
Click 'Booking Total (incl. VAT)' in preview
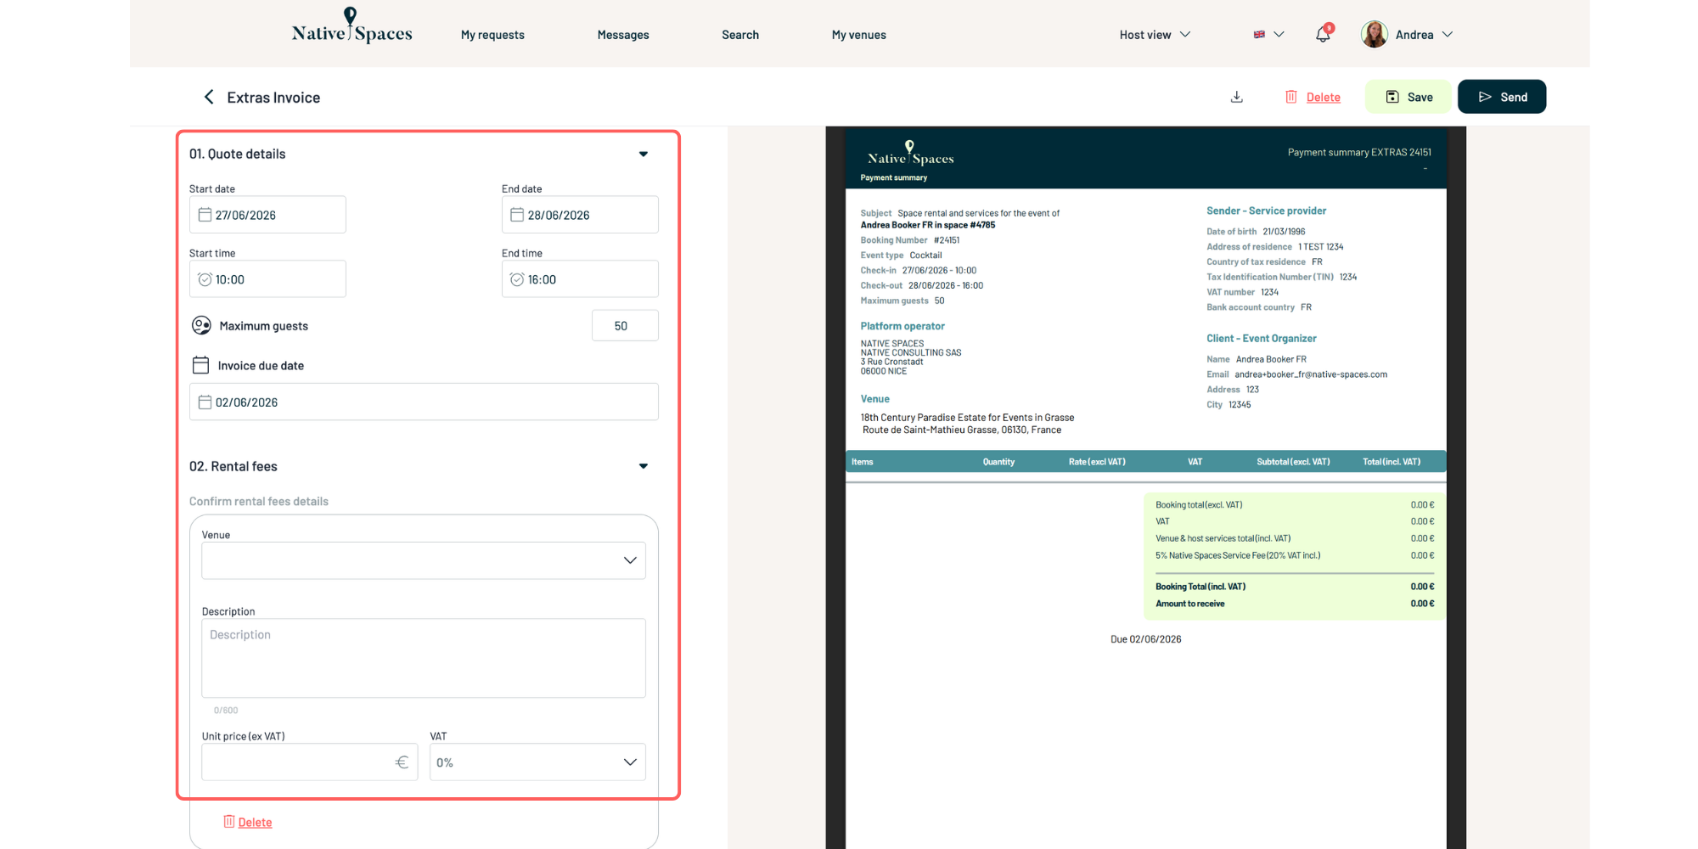point(1200,587)
